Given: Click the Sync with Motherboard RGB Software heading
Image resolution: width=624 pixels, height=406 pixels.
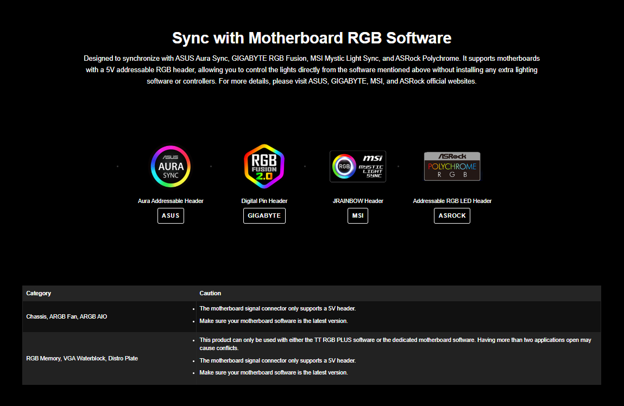Looking at the screenshot, I should [x=312, y=38].
